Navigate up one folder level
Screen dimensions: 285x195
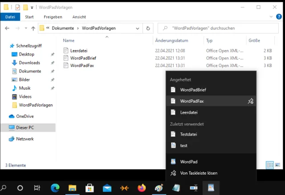[33, 28]
